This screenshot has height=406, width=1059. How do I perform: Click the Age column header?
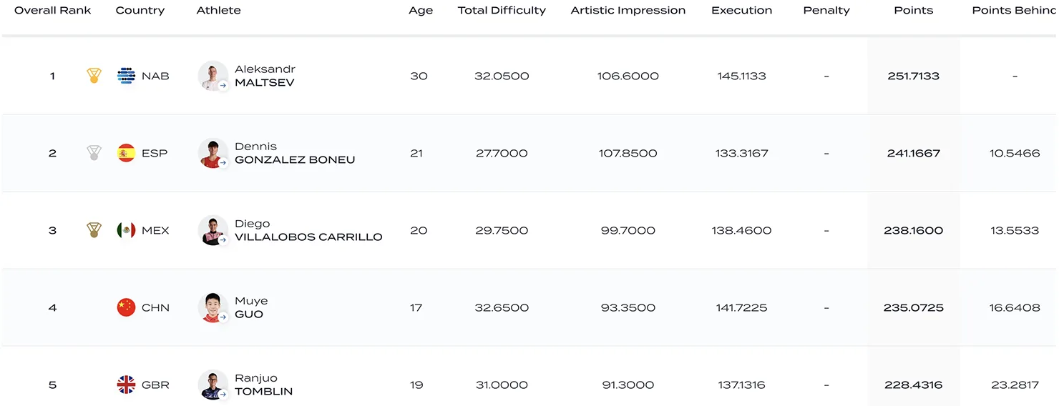[421, 11]
